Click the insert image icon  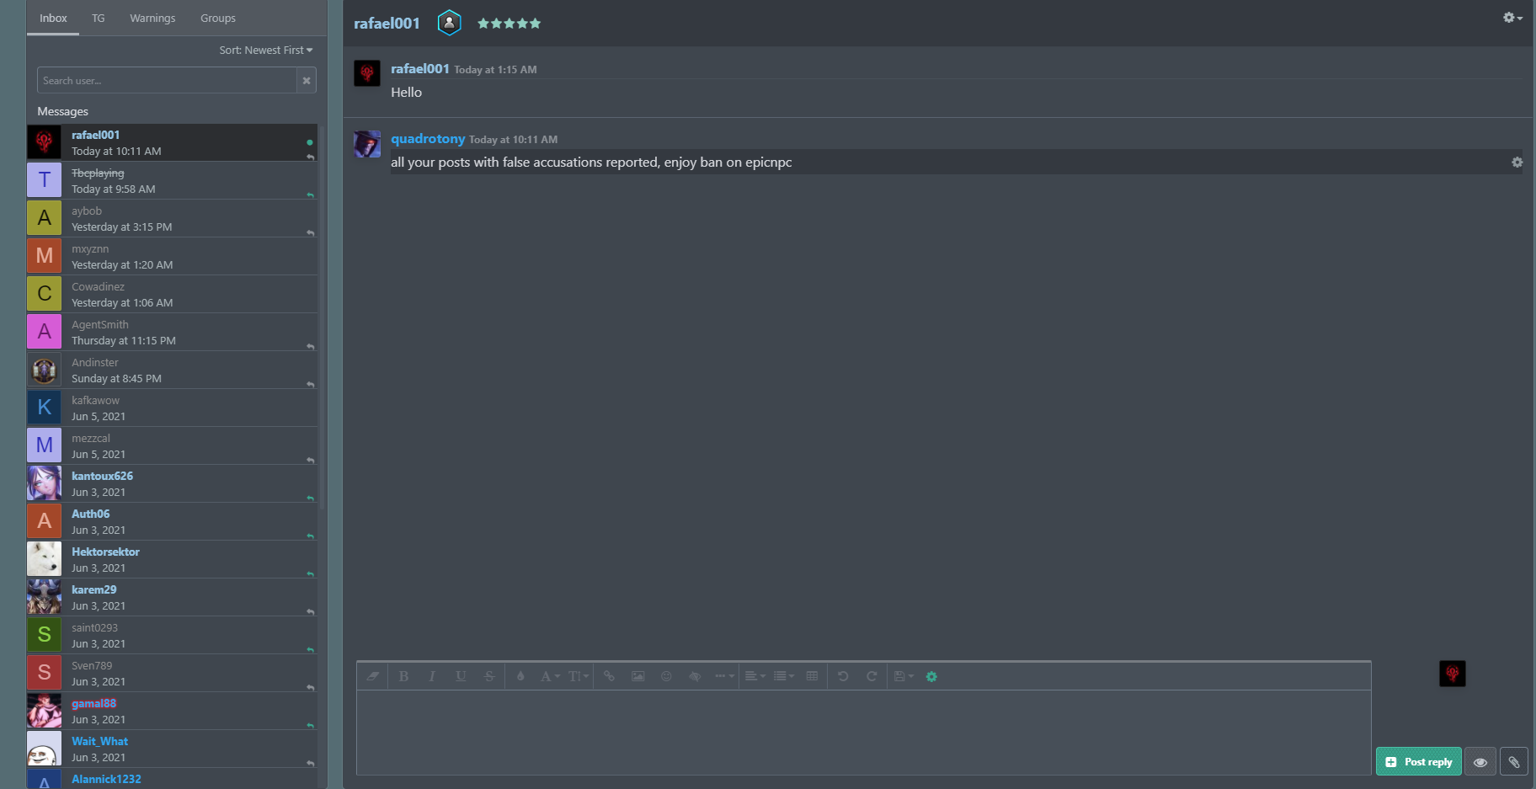point(637,676)
